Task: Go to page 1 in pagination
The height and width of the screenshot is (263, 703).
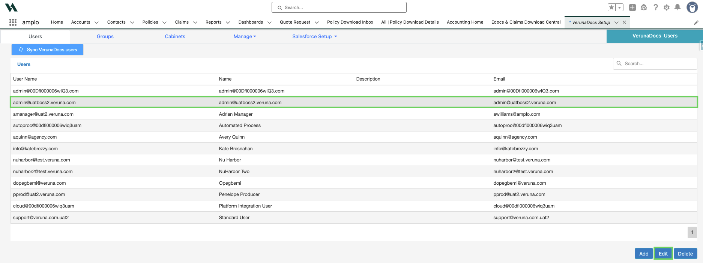Action: point(692,232)
